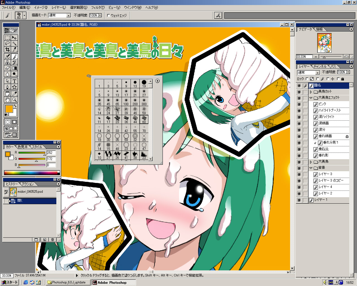Switch to Quick Mask mode
Viewport: 357px width, 286px height.
(15, 122)
